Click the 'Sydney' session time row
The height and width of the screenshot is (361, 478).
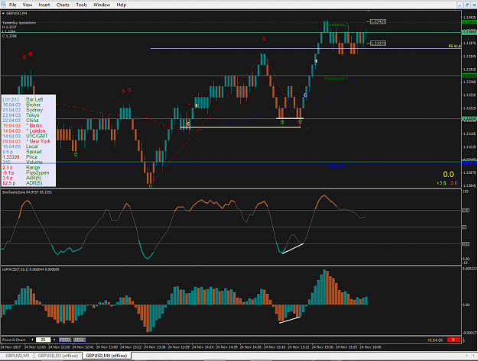point(28,110)
